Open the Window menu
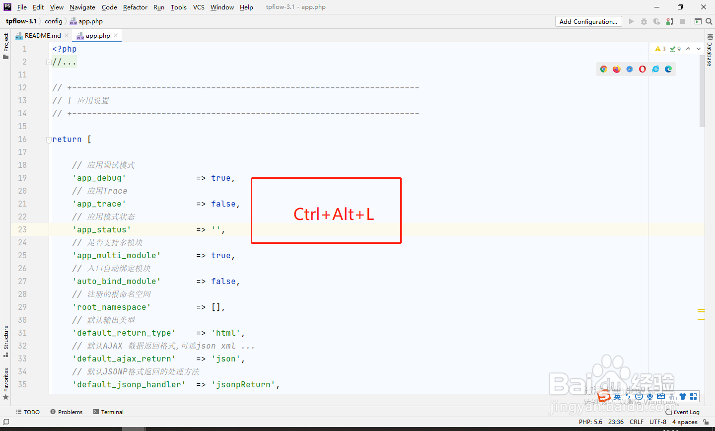This screenshot has width=715, height=431. tap(222, 7)
